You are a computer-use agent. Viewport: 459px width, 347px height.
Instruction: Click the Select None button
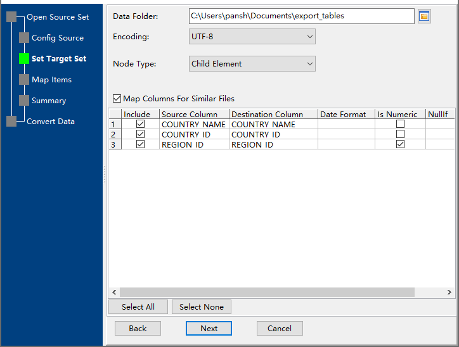click(202, 307)
